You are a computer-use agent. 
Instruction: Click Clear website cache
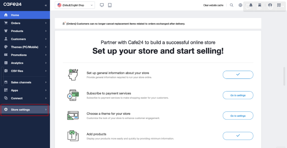tap(214, 5)
